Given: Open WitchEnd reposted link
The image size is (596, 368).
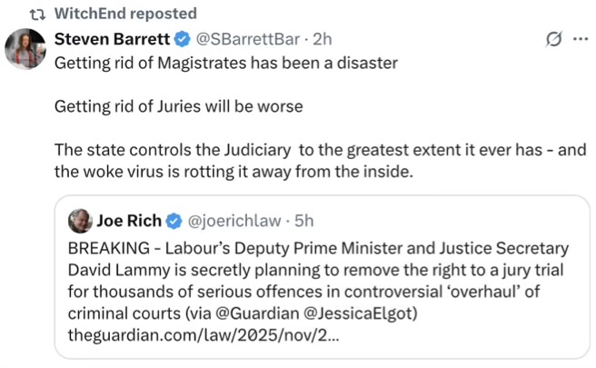Looking at the screenshot, I should [124, 14].
